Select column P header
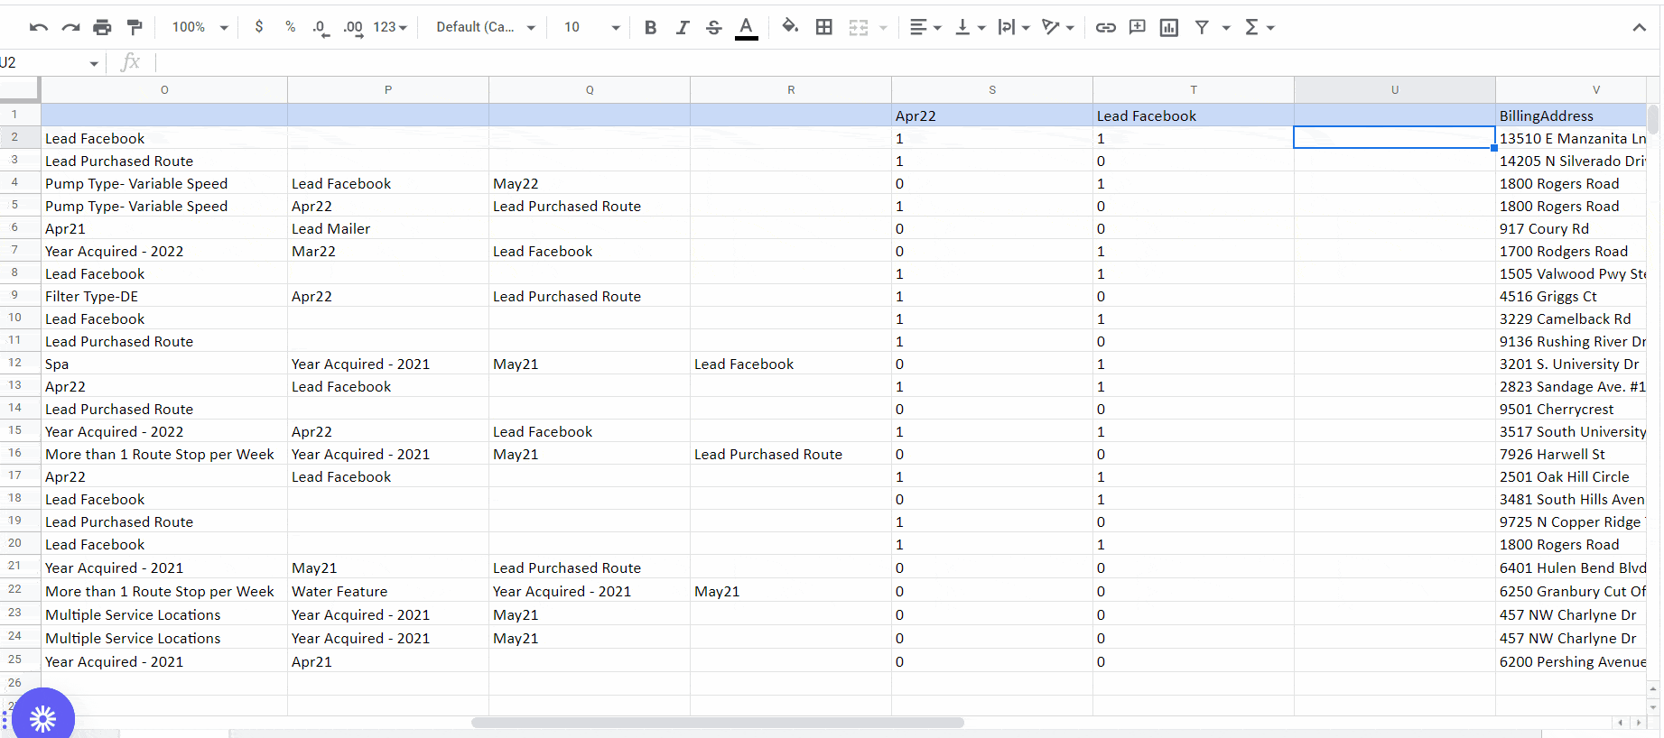Image resolution: width=1664 pixels, height=738 pixels. click(388, 90)
